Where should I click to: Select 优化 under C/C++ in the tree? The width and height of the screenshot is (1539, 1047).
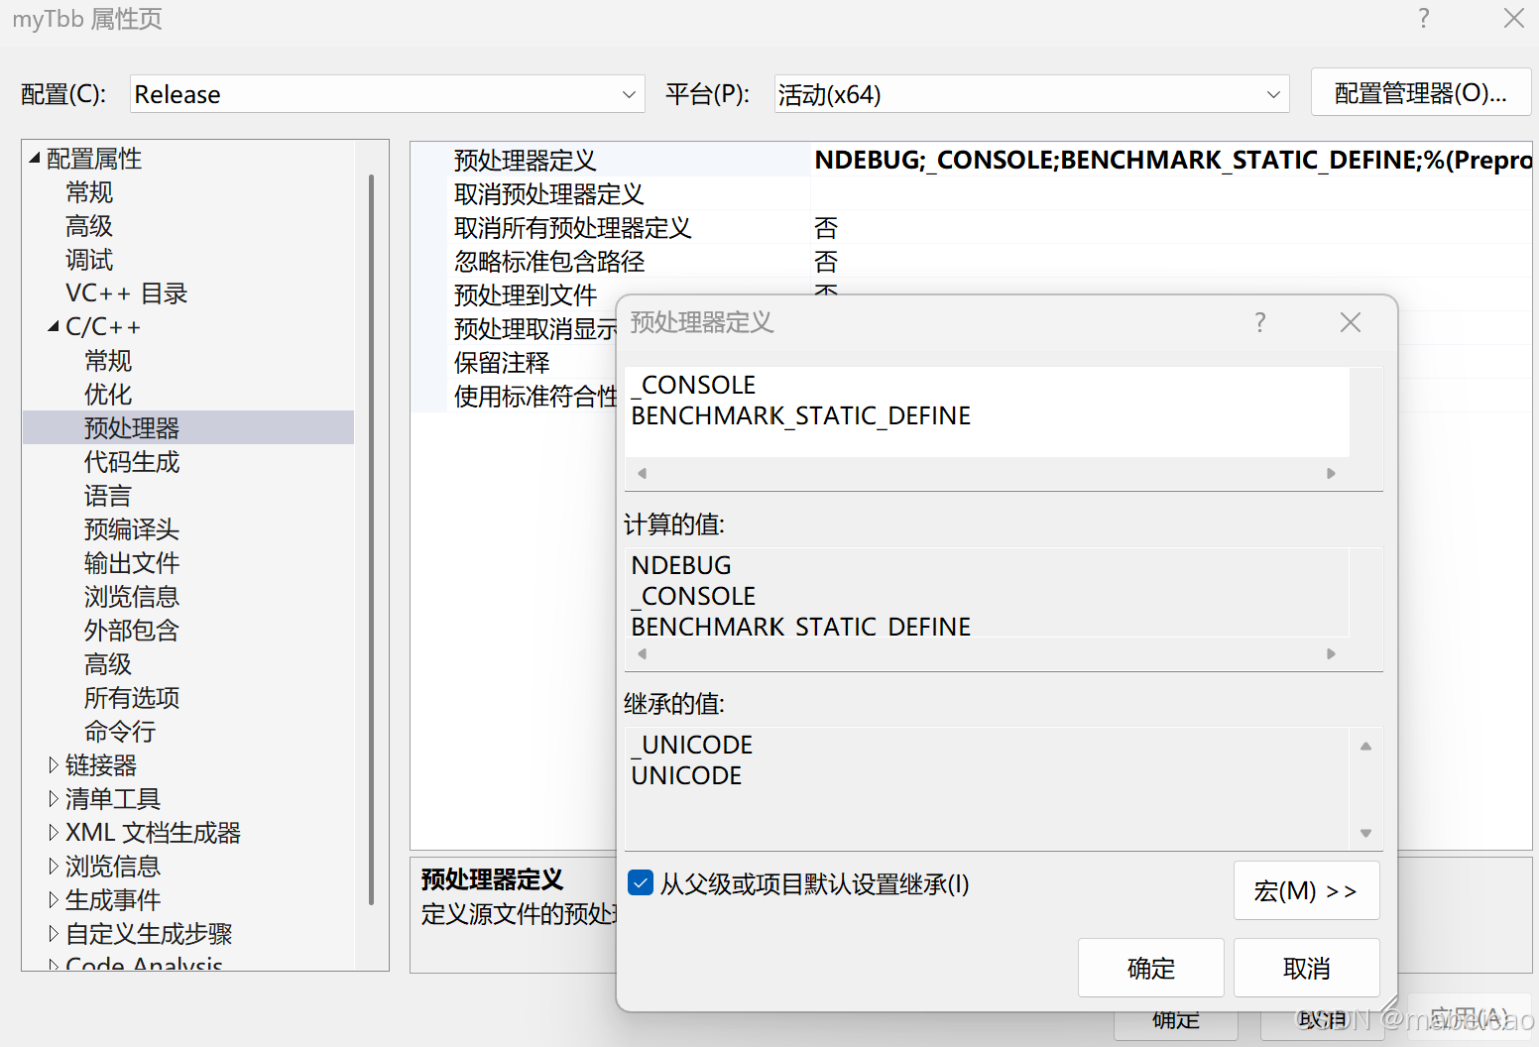pos(107,394)
